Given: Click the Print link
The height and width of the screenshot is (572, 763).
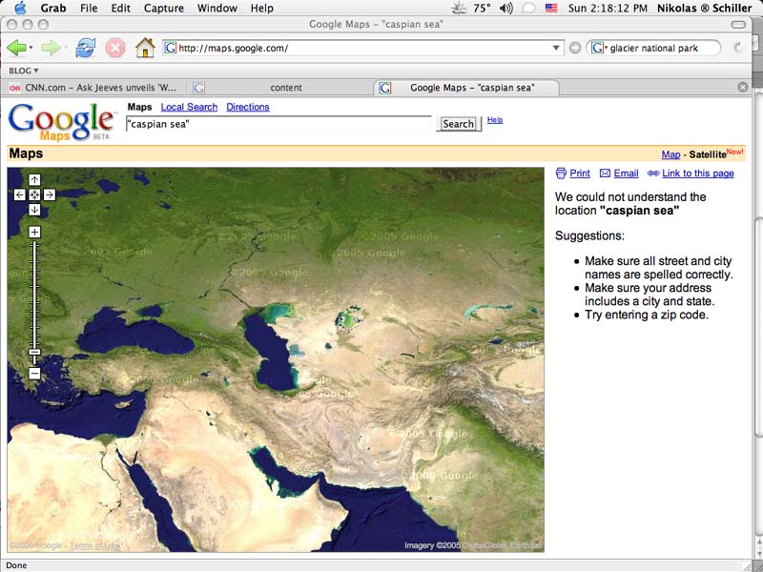Looking at the screenshot, I should [580, 174].
